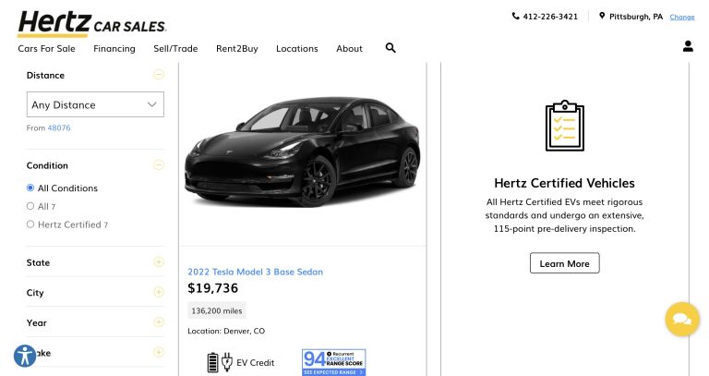
Task: Click the Learn More button
Action: coord(565,263)
